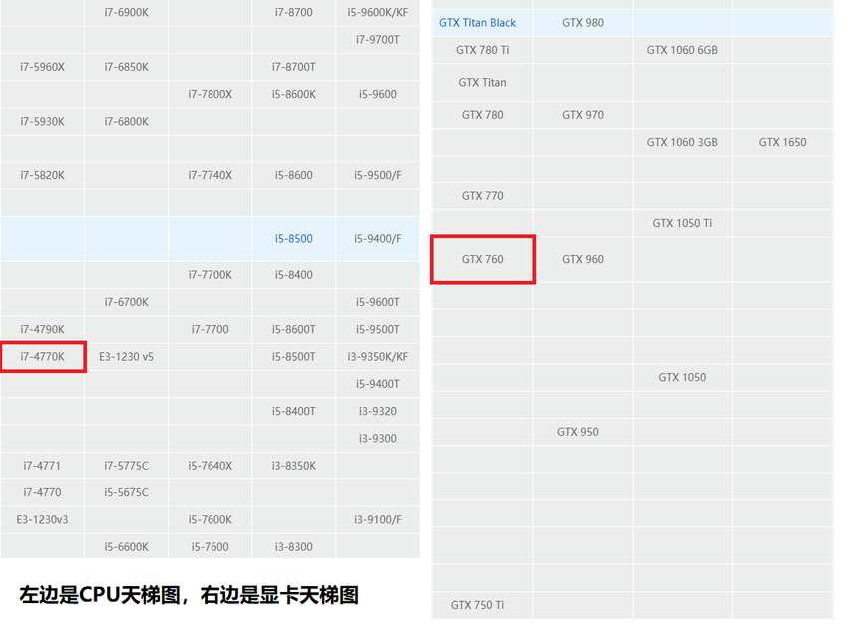848x637 pixels.
Task: Select the i7-7700K CPU entry
Action: pos(210,275)
